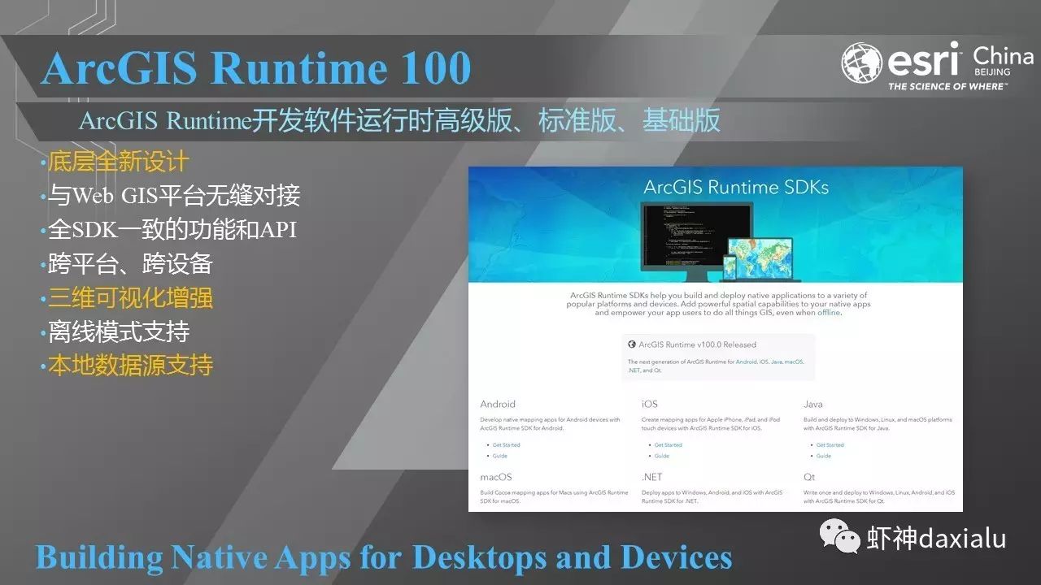The image size is (1041, 585).
Task: Open Android link in v100.0 announcement
Action: 746,362
